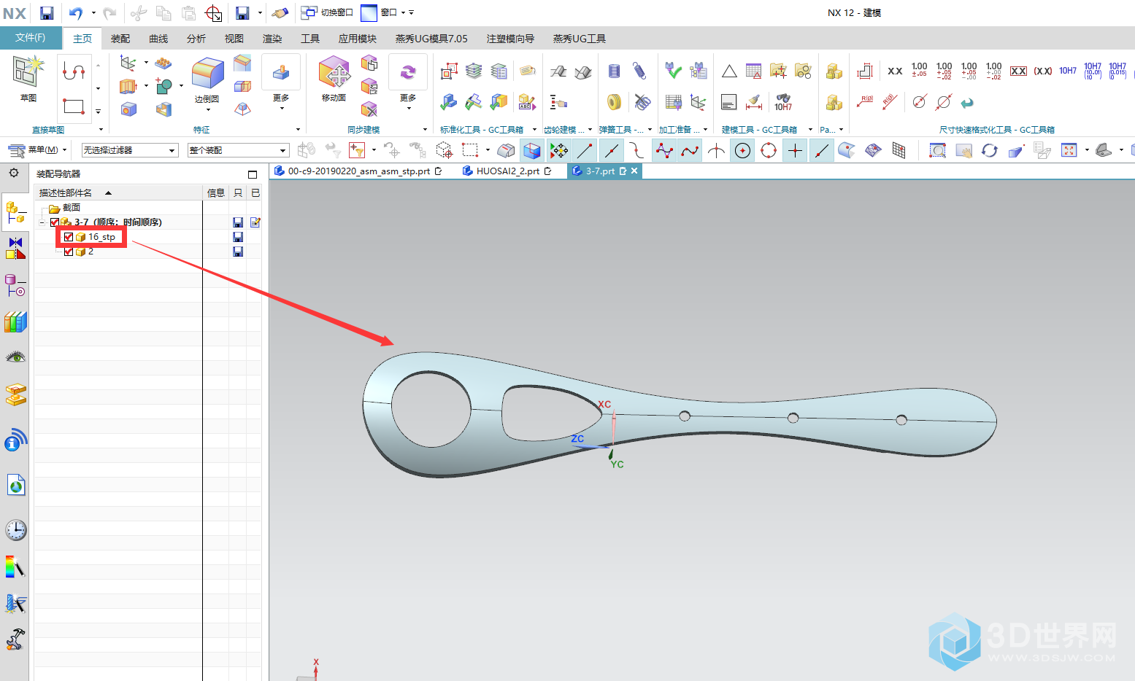Toggle the arc center snap point

[742, 150]
